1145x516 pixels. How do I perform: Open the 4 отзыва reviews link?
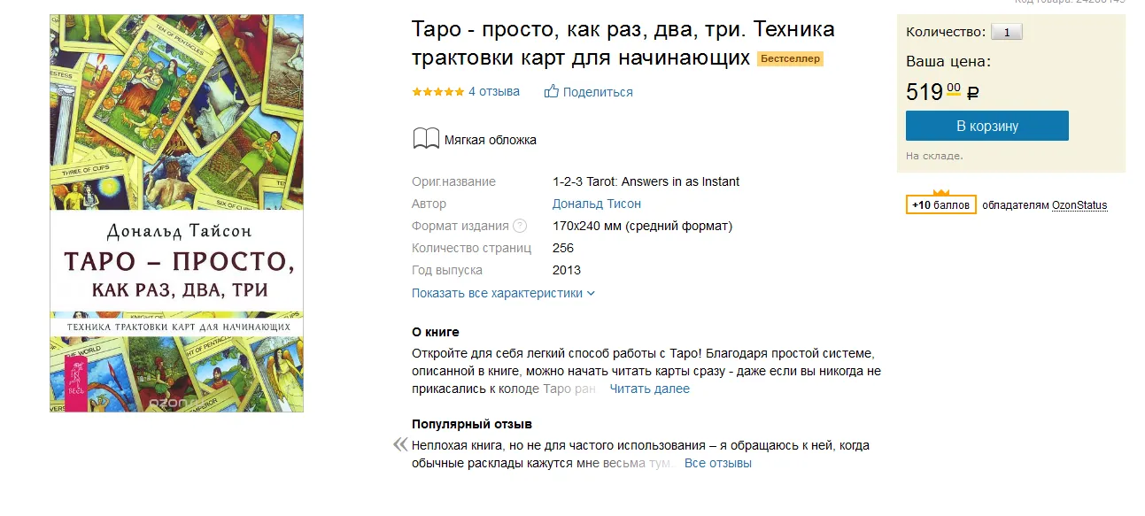494,91
